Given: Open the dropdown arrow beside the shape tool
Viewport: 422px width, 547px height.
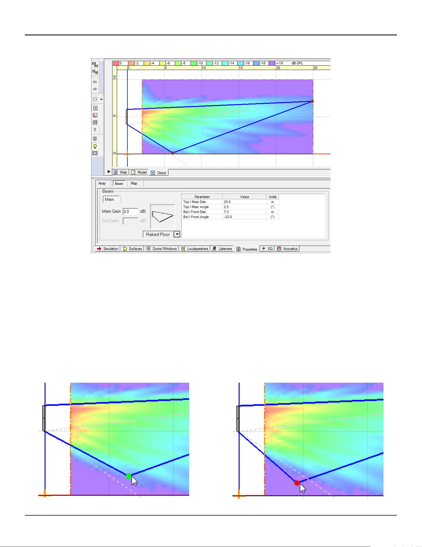Looking at the screenshot, I should (101, 99).
